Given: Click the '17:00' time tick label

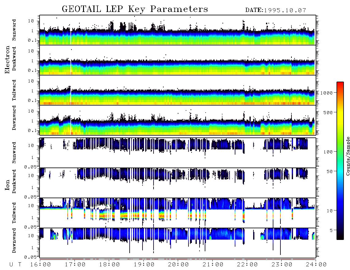Looking at the screenshot, I should pyautogui.click(x=75, y=265).
